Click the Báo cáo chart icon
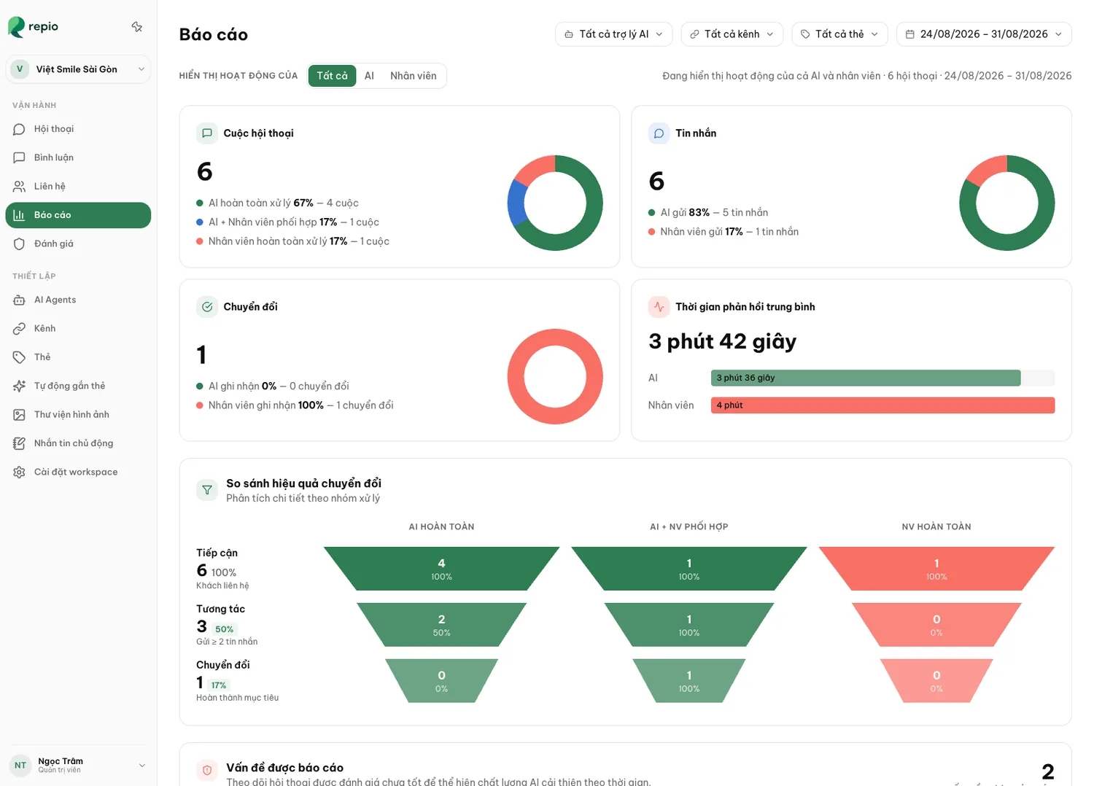 pos(20,215)
